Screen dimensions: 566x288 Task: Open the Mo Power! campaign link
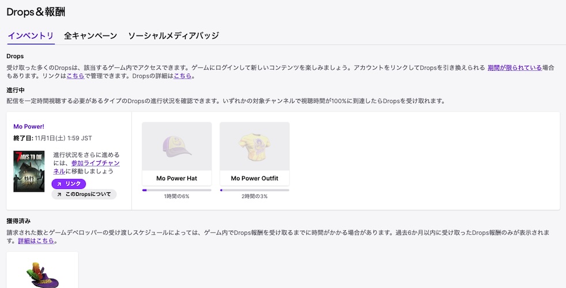click(29, 126)
